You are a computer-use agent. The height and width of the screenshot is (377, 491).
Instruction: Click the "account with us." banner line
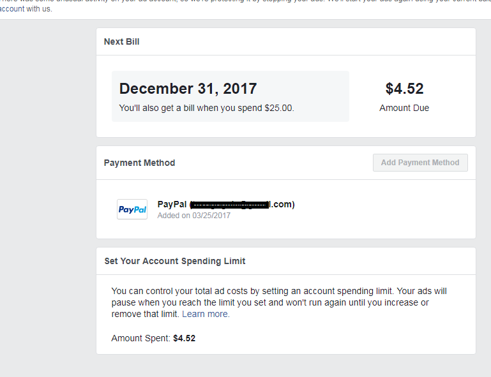coord(26,9)
